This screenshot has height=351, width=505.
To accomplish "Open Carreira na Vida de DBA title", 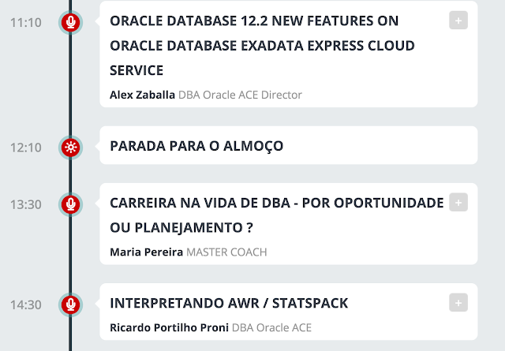I will tap(277, 215).
